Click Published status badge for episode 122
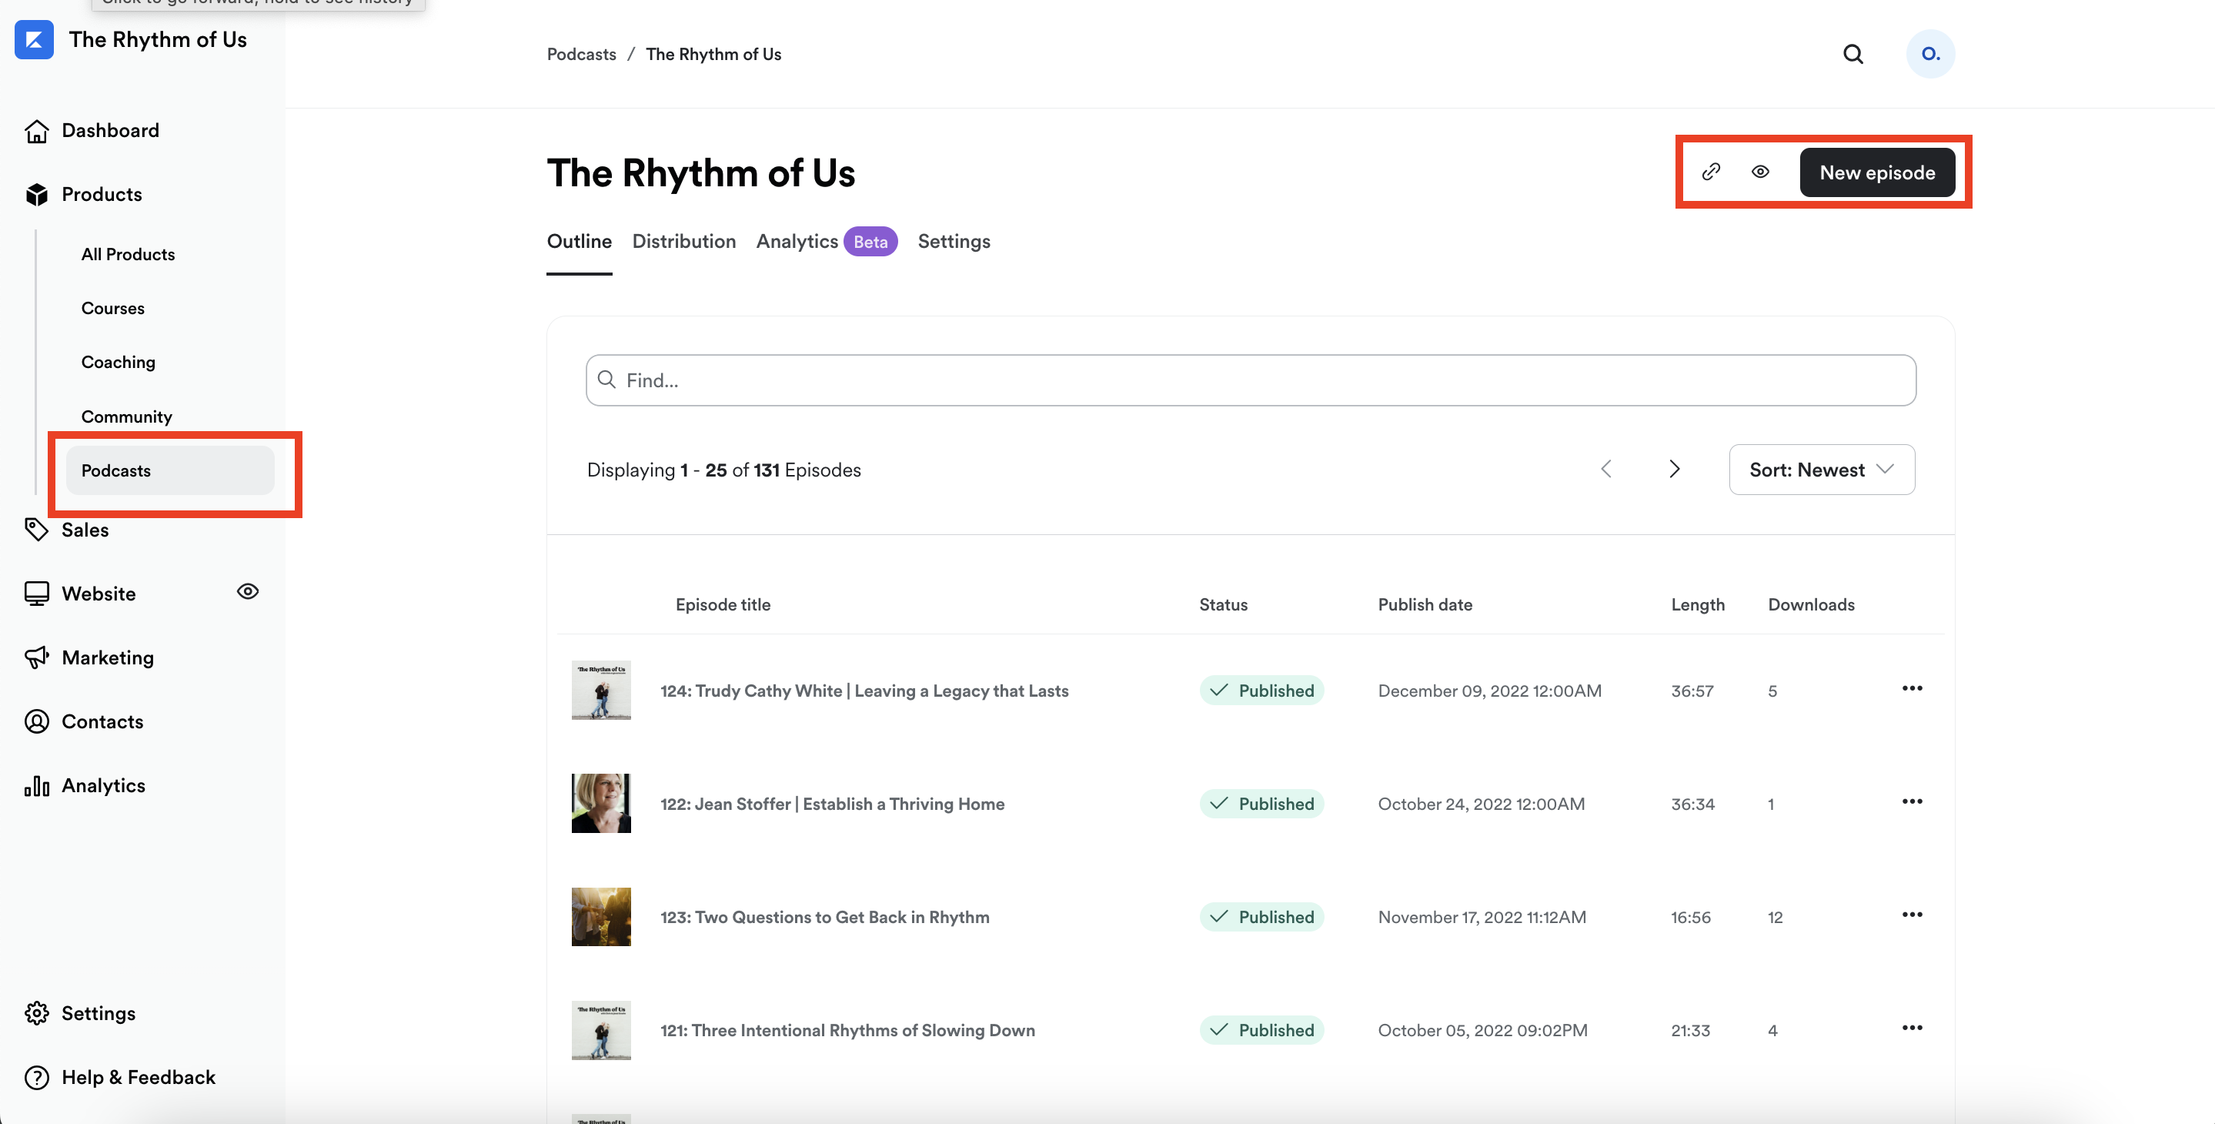This screenshot has width=2215, height=1124. [1261, 804]
